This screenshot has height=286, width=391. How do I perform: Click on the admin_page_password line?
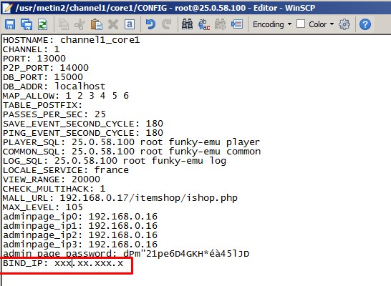126,254
